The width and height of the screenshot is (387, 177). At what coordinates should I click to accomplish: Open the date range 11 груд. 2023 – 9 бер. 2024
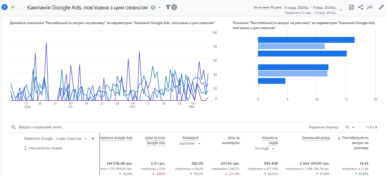click(x=310, y=8)
